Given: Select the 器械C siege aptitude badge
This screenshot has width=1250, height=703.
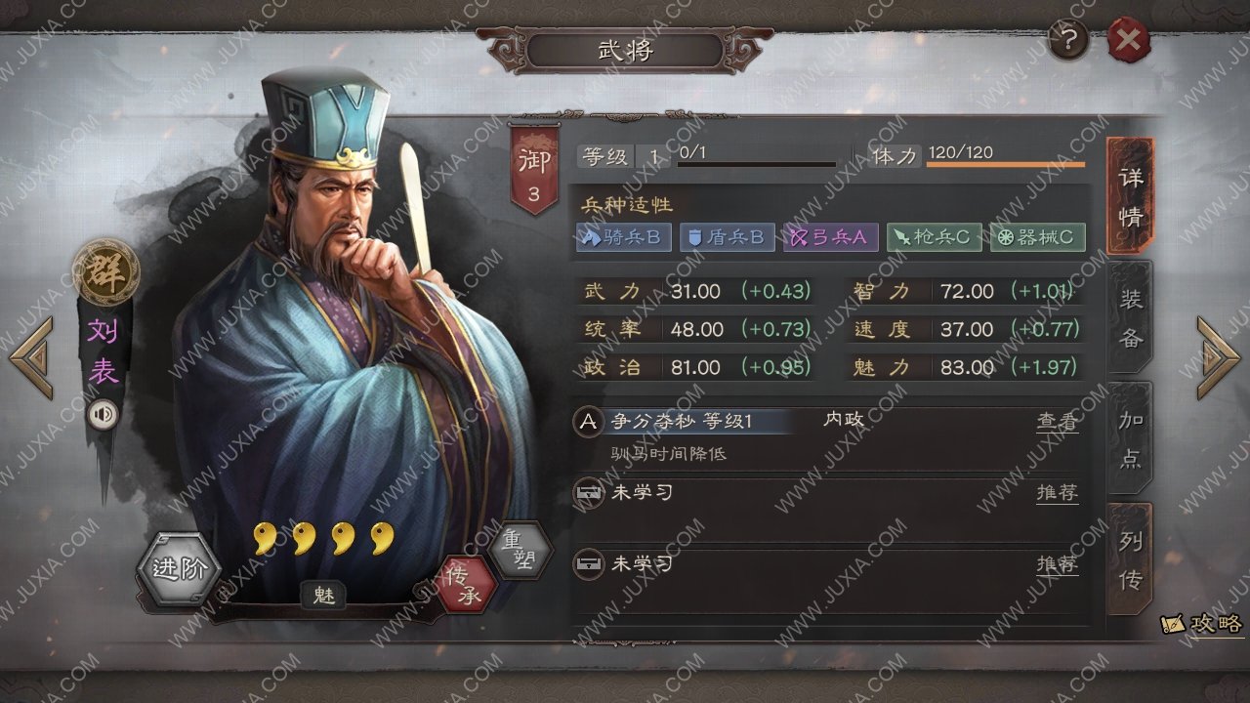Looking at the screenshot, I should click(x=1038, y=237).
